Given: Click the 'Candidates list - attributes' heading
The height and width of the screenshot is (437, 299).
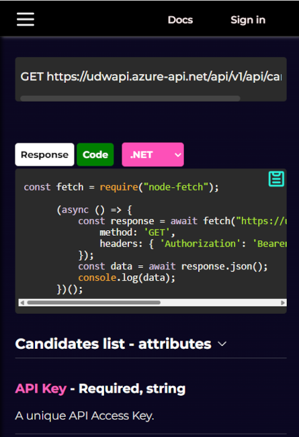Looking at the screenshot, I should pos(113,344).
